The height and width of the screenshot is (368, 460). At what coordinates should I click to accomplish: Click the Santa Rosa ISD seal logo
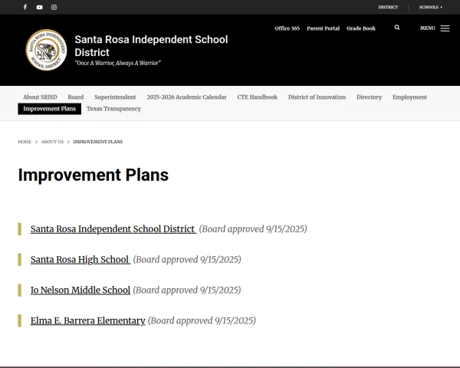pyautogui.click(x=46, y=50)
